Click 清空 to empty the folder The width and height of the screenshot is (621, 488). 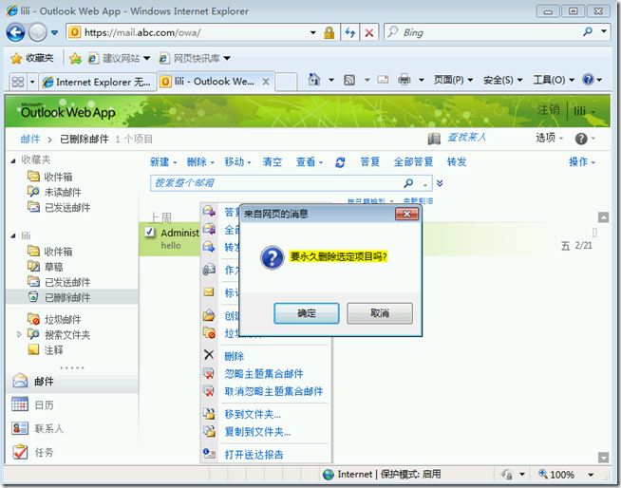coord(273,162)
